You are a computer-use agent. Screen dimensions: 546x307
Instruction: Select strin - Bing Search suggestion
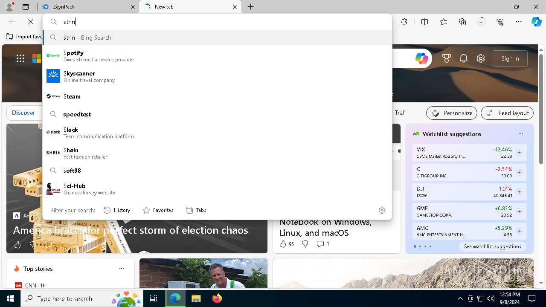pos(217,38)
